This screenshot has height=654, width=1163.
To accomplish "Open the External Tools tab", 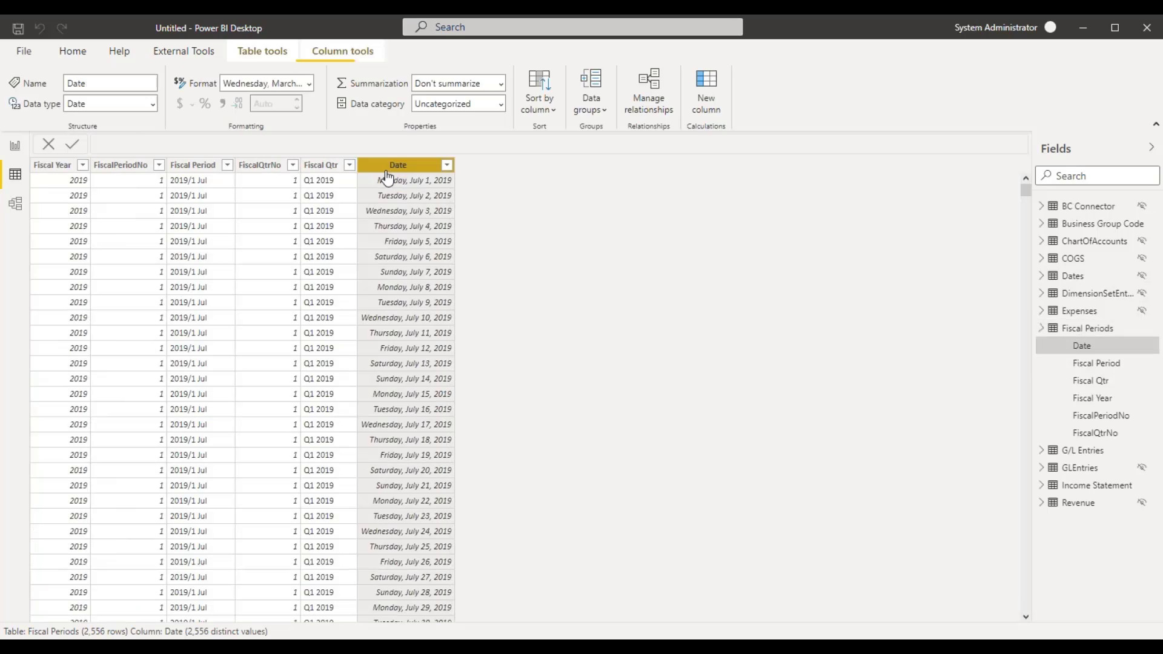I will 184,51.
